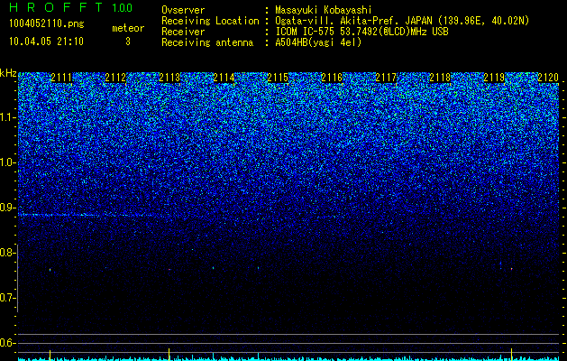This screenshot has width=567, height=361.
Task: Click the red echo dot below 2113
Action: pos(169,269)
